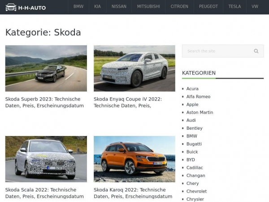Click the 'Kategorie: Skoda' page heading
The width and height of the screenshot is (269, 202).
[x=43, y=32]
